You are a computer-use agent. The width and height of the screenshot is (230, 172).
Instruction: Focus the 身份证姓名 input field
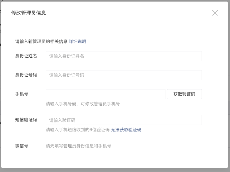pyautogui.click(x=124, y=56)
